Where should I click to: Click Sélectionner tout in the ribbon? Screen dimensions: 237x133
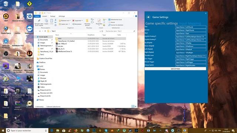(x=115, y=20)
